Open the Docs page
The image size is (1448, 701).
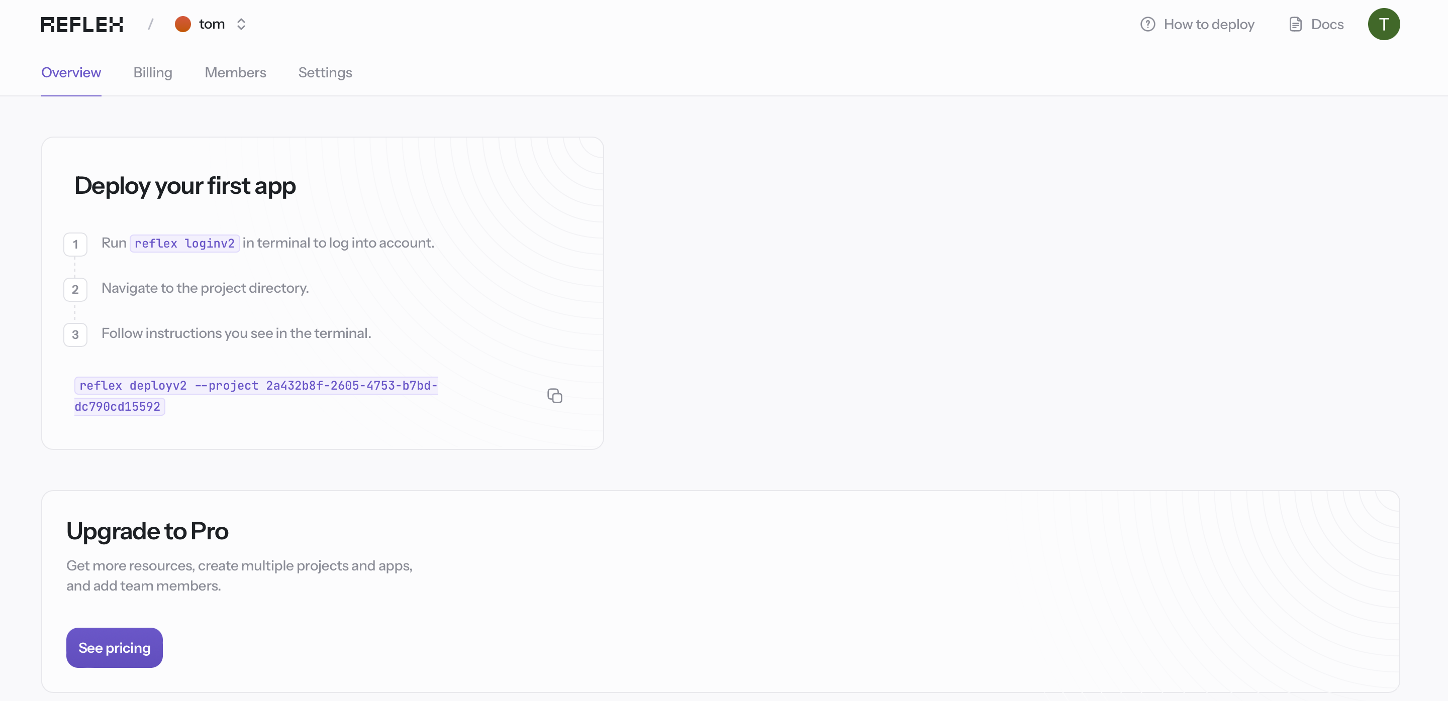1327,24
